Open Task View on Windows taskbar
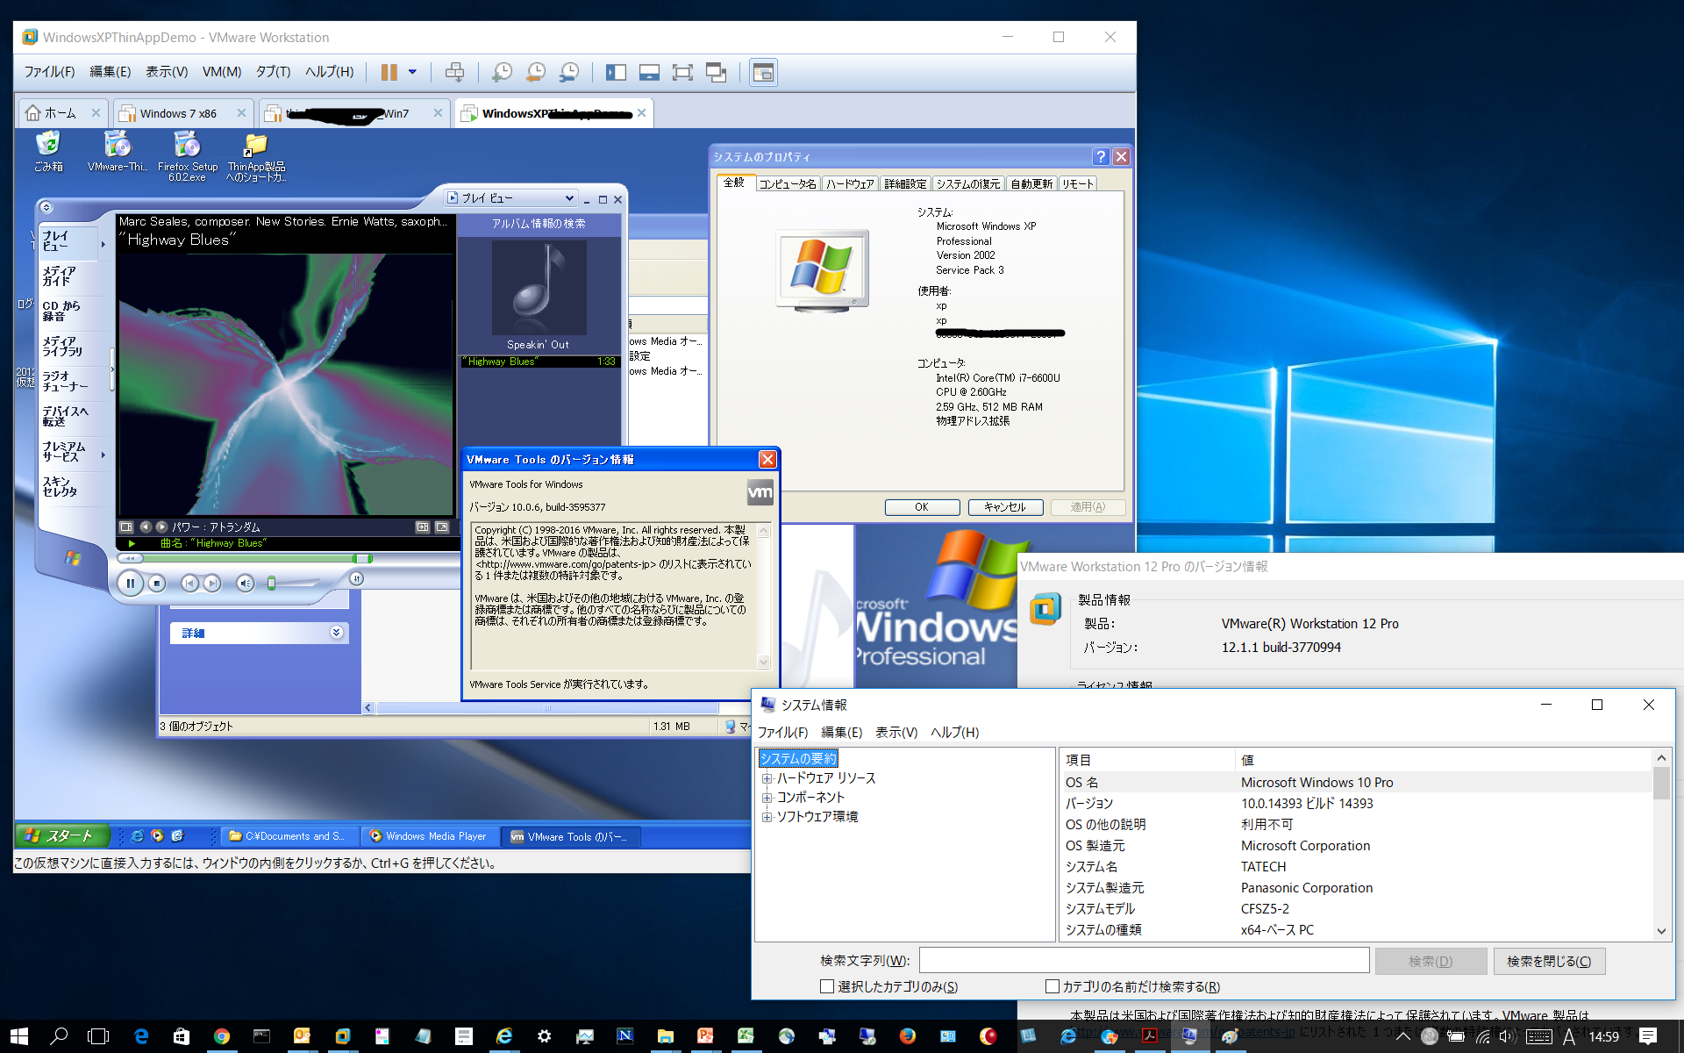 (98, 1036)
